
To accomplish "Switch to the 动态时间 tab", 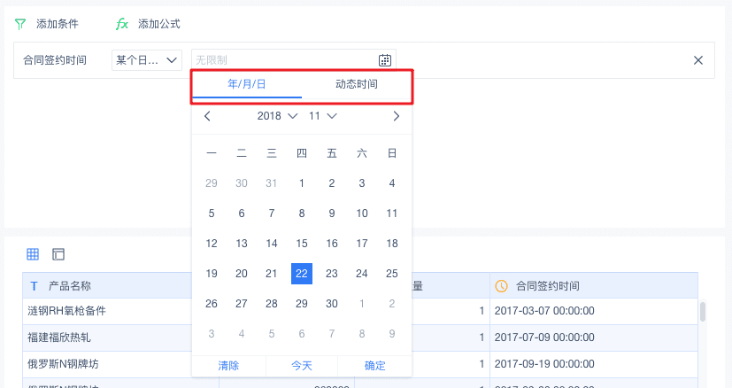I will pos(357,84).
